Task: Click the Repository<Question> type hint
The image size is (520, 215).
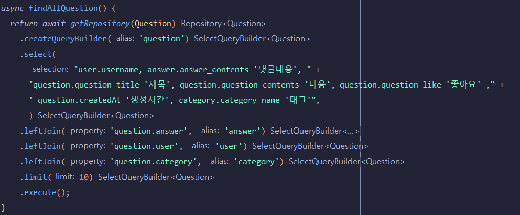Action: (x=223, y=24)
